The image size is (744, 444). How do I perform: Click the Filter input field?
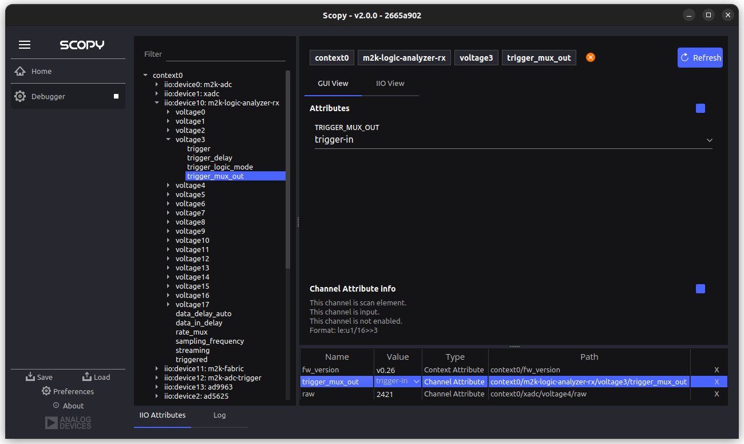coord(225,54)
